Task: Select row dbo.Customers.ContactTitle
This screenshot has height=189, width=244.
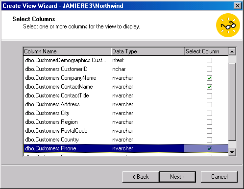Action: point(126,95)
